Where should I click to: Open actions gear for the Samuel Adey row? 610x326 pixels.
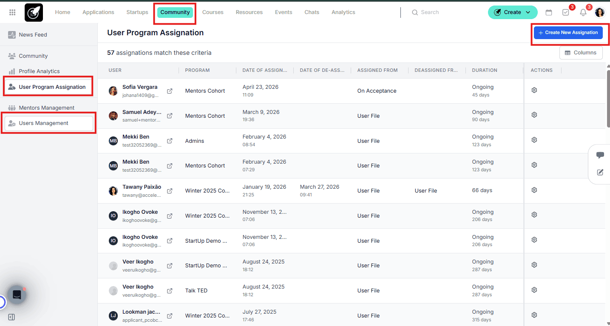pyautogui.click(x=534, y=115)
